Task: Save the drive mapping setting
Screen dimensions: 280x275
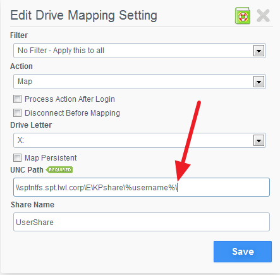Action: (243, 252)
